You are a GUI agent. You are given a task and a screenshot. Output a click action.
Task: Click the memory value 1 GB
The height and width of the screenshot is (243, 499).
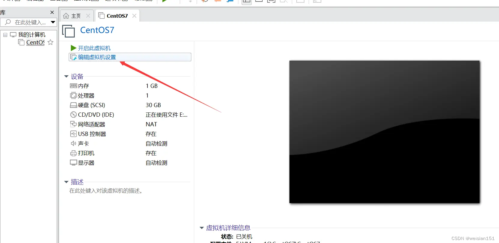pos(152,86)
